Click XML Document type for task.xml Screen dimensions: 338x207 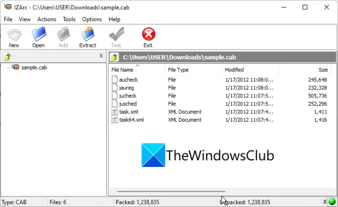185,111
